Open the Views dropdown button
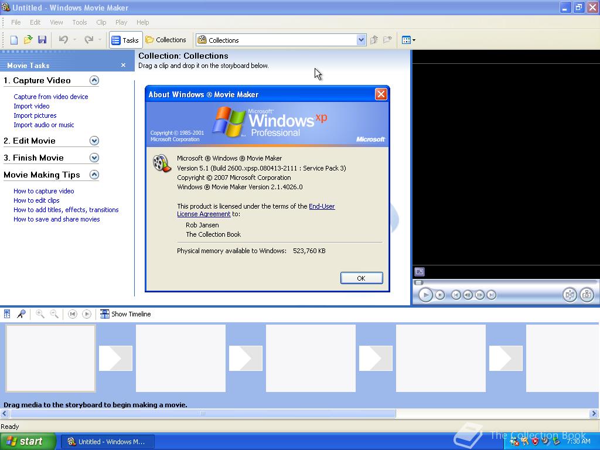 [x=408, y=40]
